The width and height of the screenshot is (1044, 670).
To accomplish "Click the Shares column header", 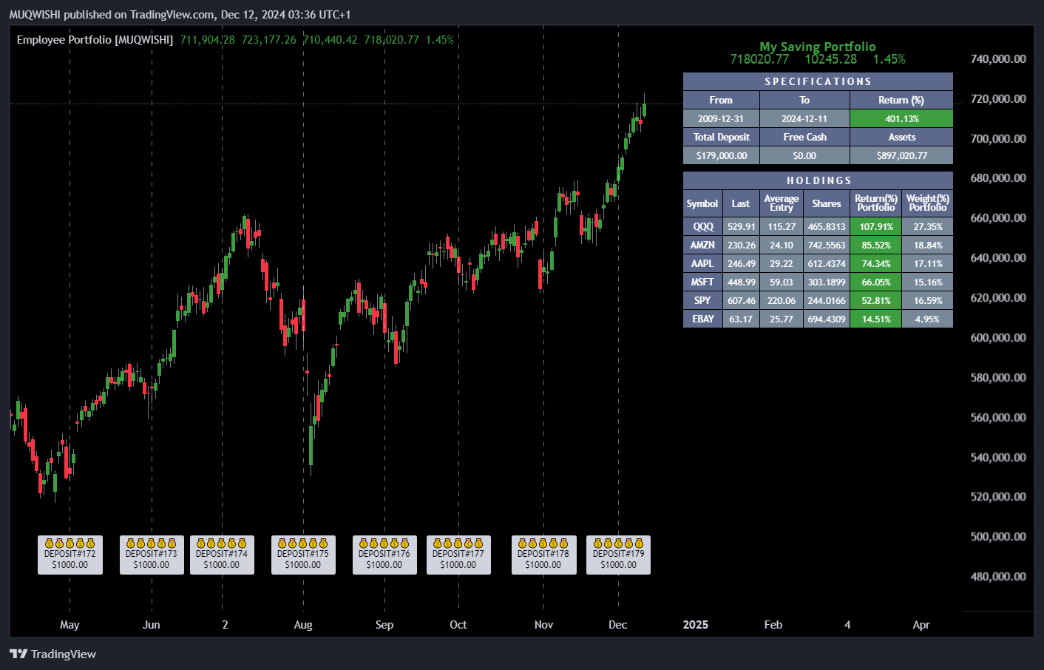I will click(x=827, y=203).
